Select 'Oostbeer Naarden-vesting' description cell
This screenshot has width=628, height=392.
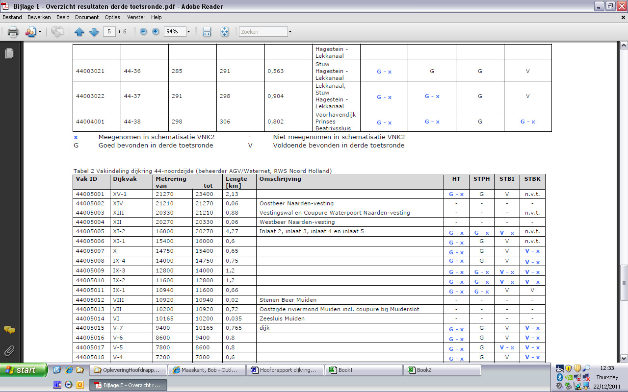click(x=350, y=203)
